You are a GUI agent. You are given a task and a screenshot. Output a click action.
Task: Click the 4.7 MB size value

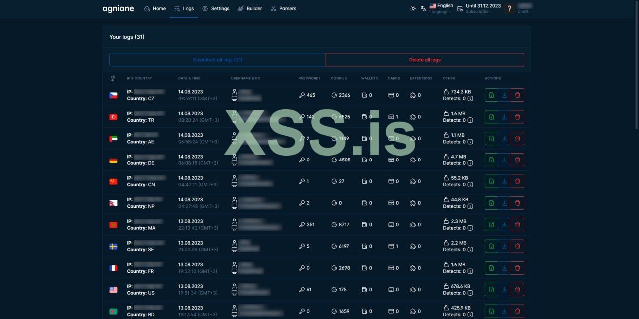[x=458, y=157]
